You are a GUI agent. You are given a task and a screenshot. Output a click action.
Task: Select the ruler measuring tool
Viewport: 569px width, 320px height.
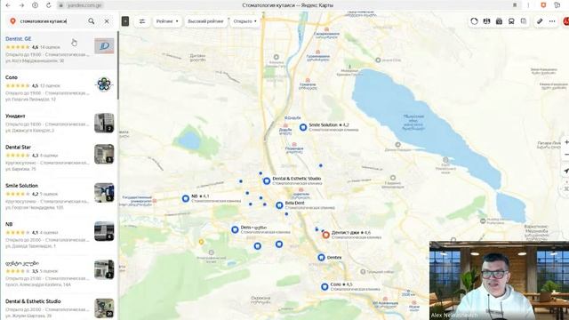(x=540, y=21)
